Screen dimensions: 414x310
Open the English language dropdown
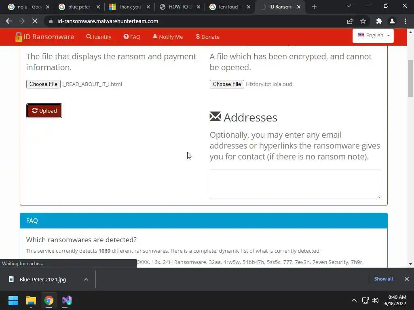[373, 36]
